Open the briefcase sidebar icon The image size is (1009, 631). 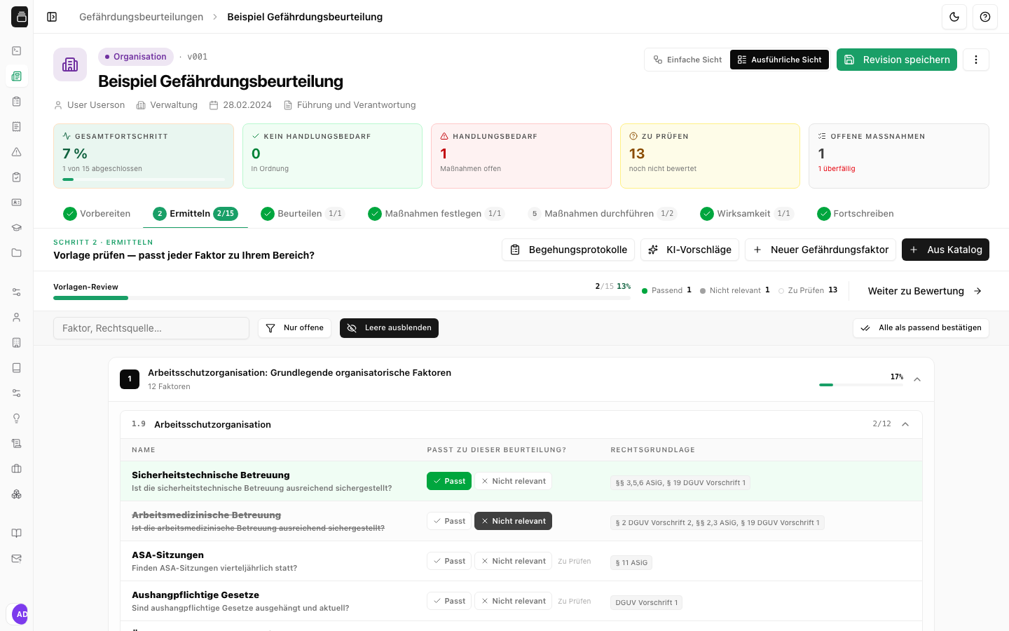pos(17,469)
